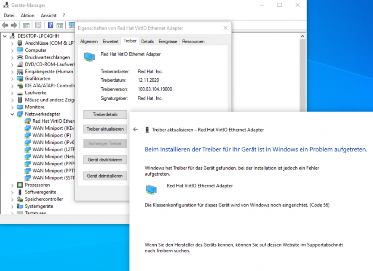Click the back arrow toolbar icon
373x271 pixels.
pos(5,25)
